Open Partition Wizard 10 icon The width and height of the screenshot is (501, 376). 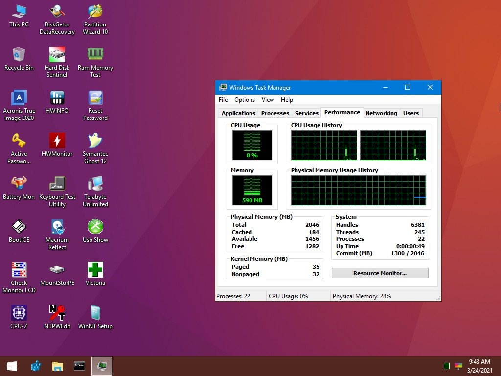coord(95,20)
